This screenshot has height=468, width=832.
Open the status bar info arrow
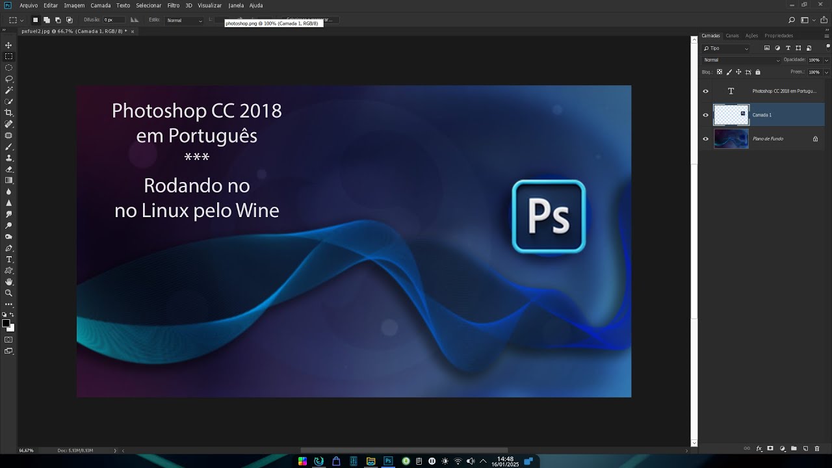click(x=115, y=450)
